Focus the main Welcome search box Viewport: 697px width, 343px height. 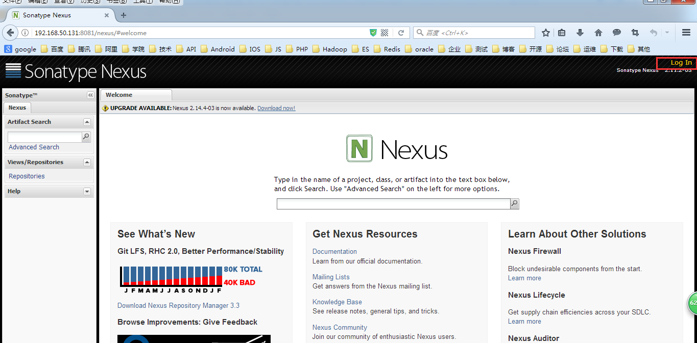(393, 204)
